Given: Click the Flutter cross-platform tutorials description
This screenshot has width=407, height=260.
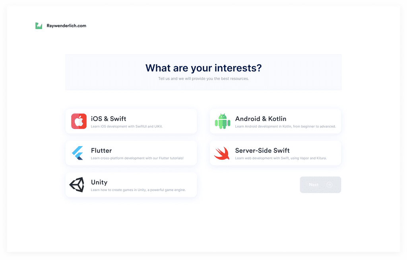Looking at the screenshot, I should (x=137, y=158).
